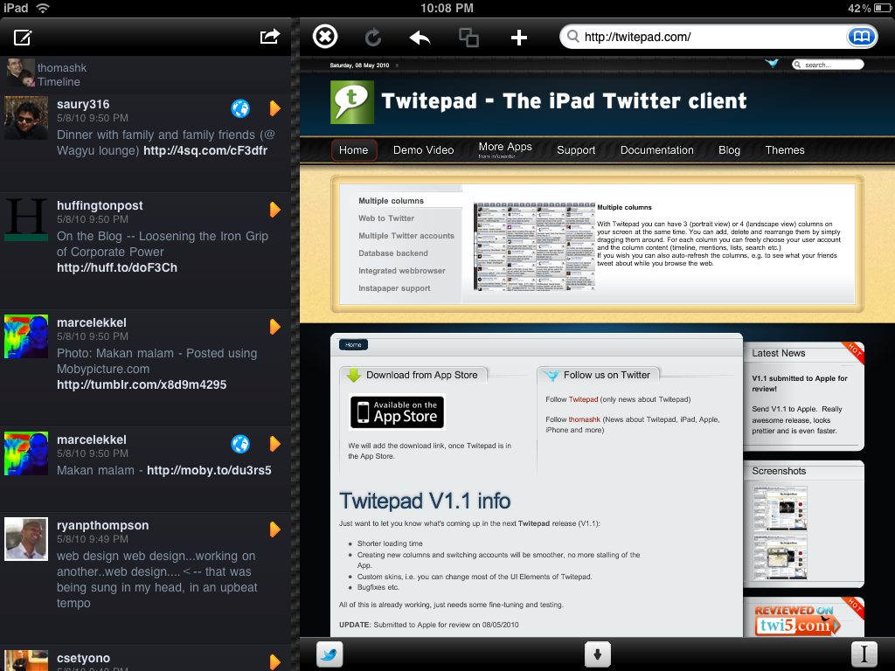Follow the thomashk Twitter link
895x671 pixels.
[x=585, y=419]
